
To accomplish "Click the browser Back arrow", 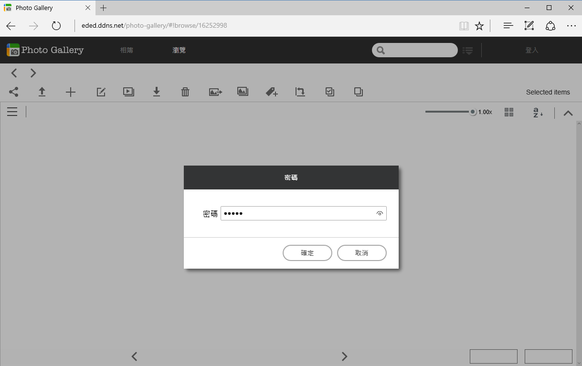I will tap(11, 26).
